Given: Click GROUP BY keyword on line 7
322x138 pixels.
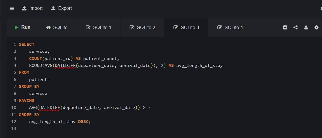Looking at the screenshot, I should pos(29,86).
